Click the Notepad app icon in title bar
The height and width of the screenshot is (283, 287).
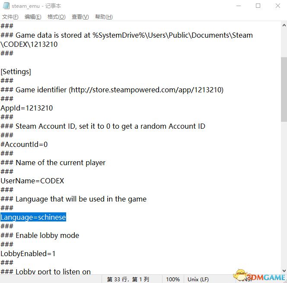6,6
